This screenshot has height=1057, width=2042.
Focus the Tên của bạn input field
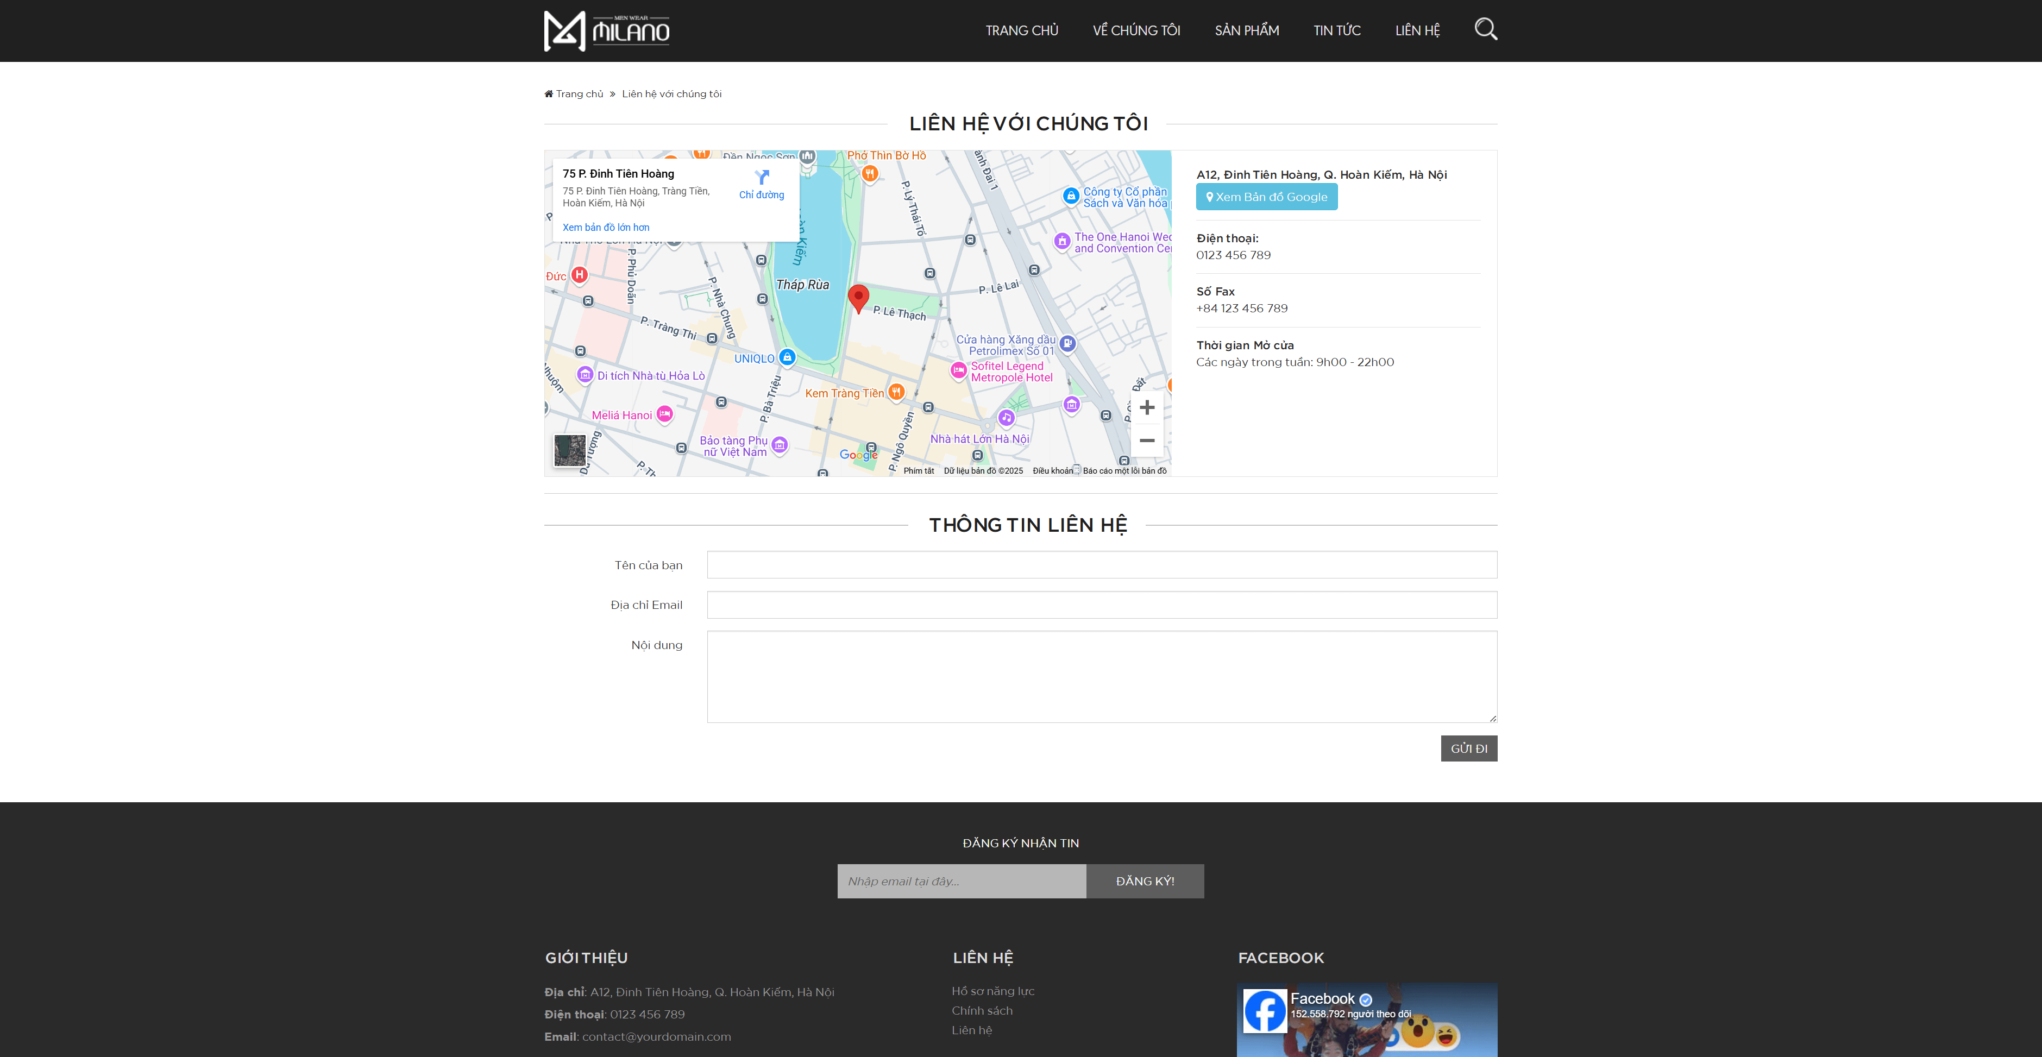click(x=1101, y=565)
